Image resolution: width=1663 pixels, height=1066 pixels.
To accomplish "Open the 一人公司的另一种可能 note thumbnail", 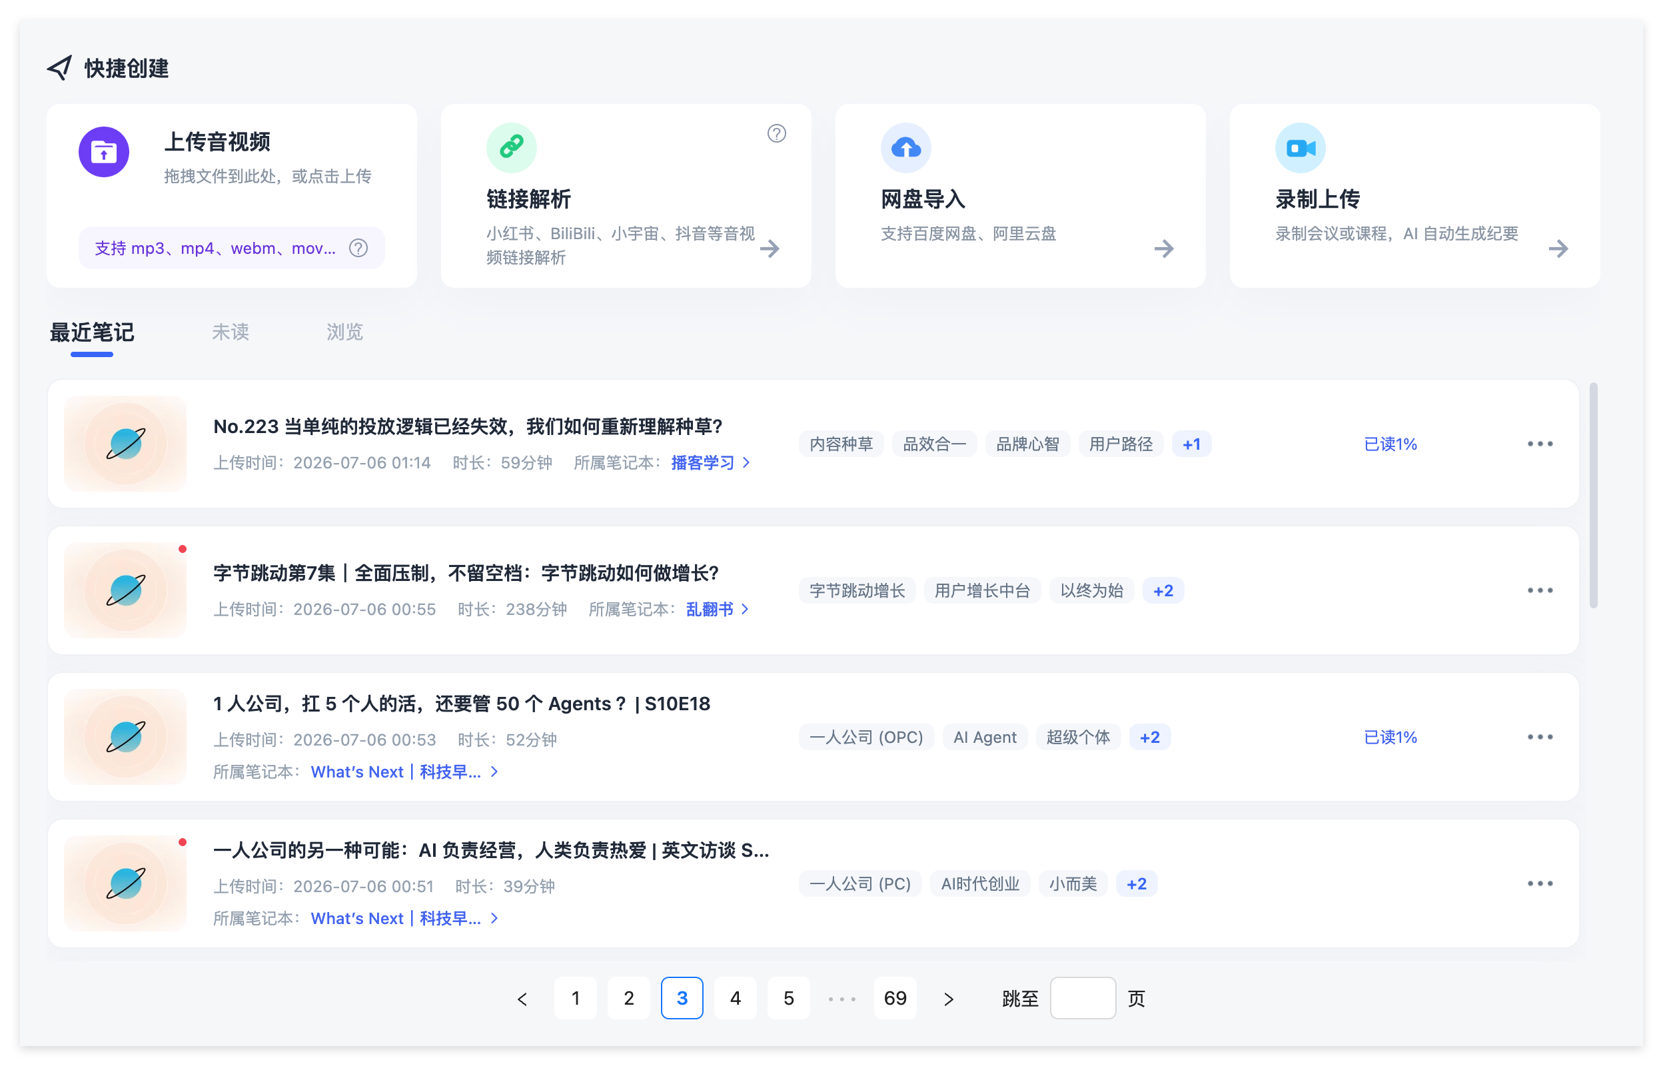I will tap(125, 884).
